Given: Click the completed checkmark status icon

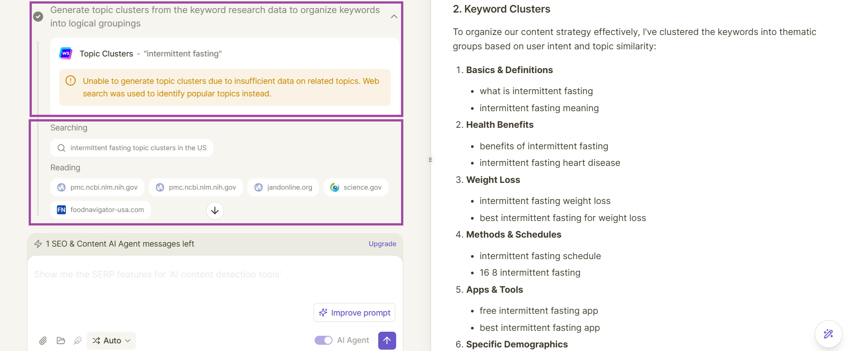Looking at the screenshot, I should 39,17.
